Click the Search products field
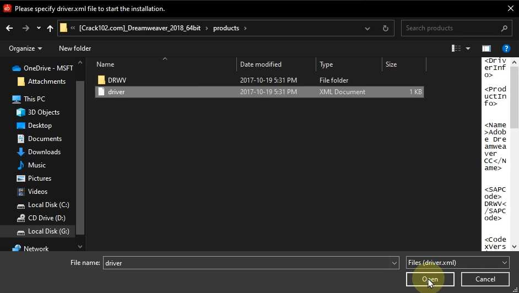The height and width of the screenshot is (293, 519). 452,28
